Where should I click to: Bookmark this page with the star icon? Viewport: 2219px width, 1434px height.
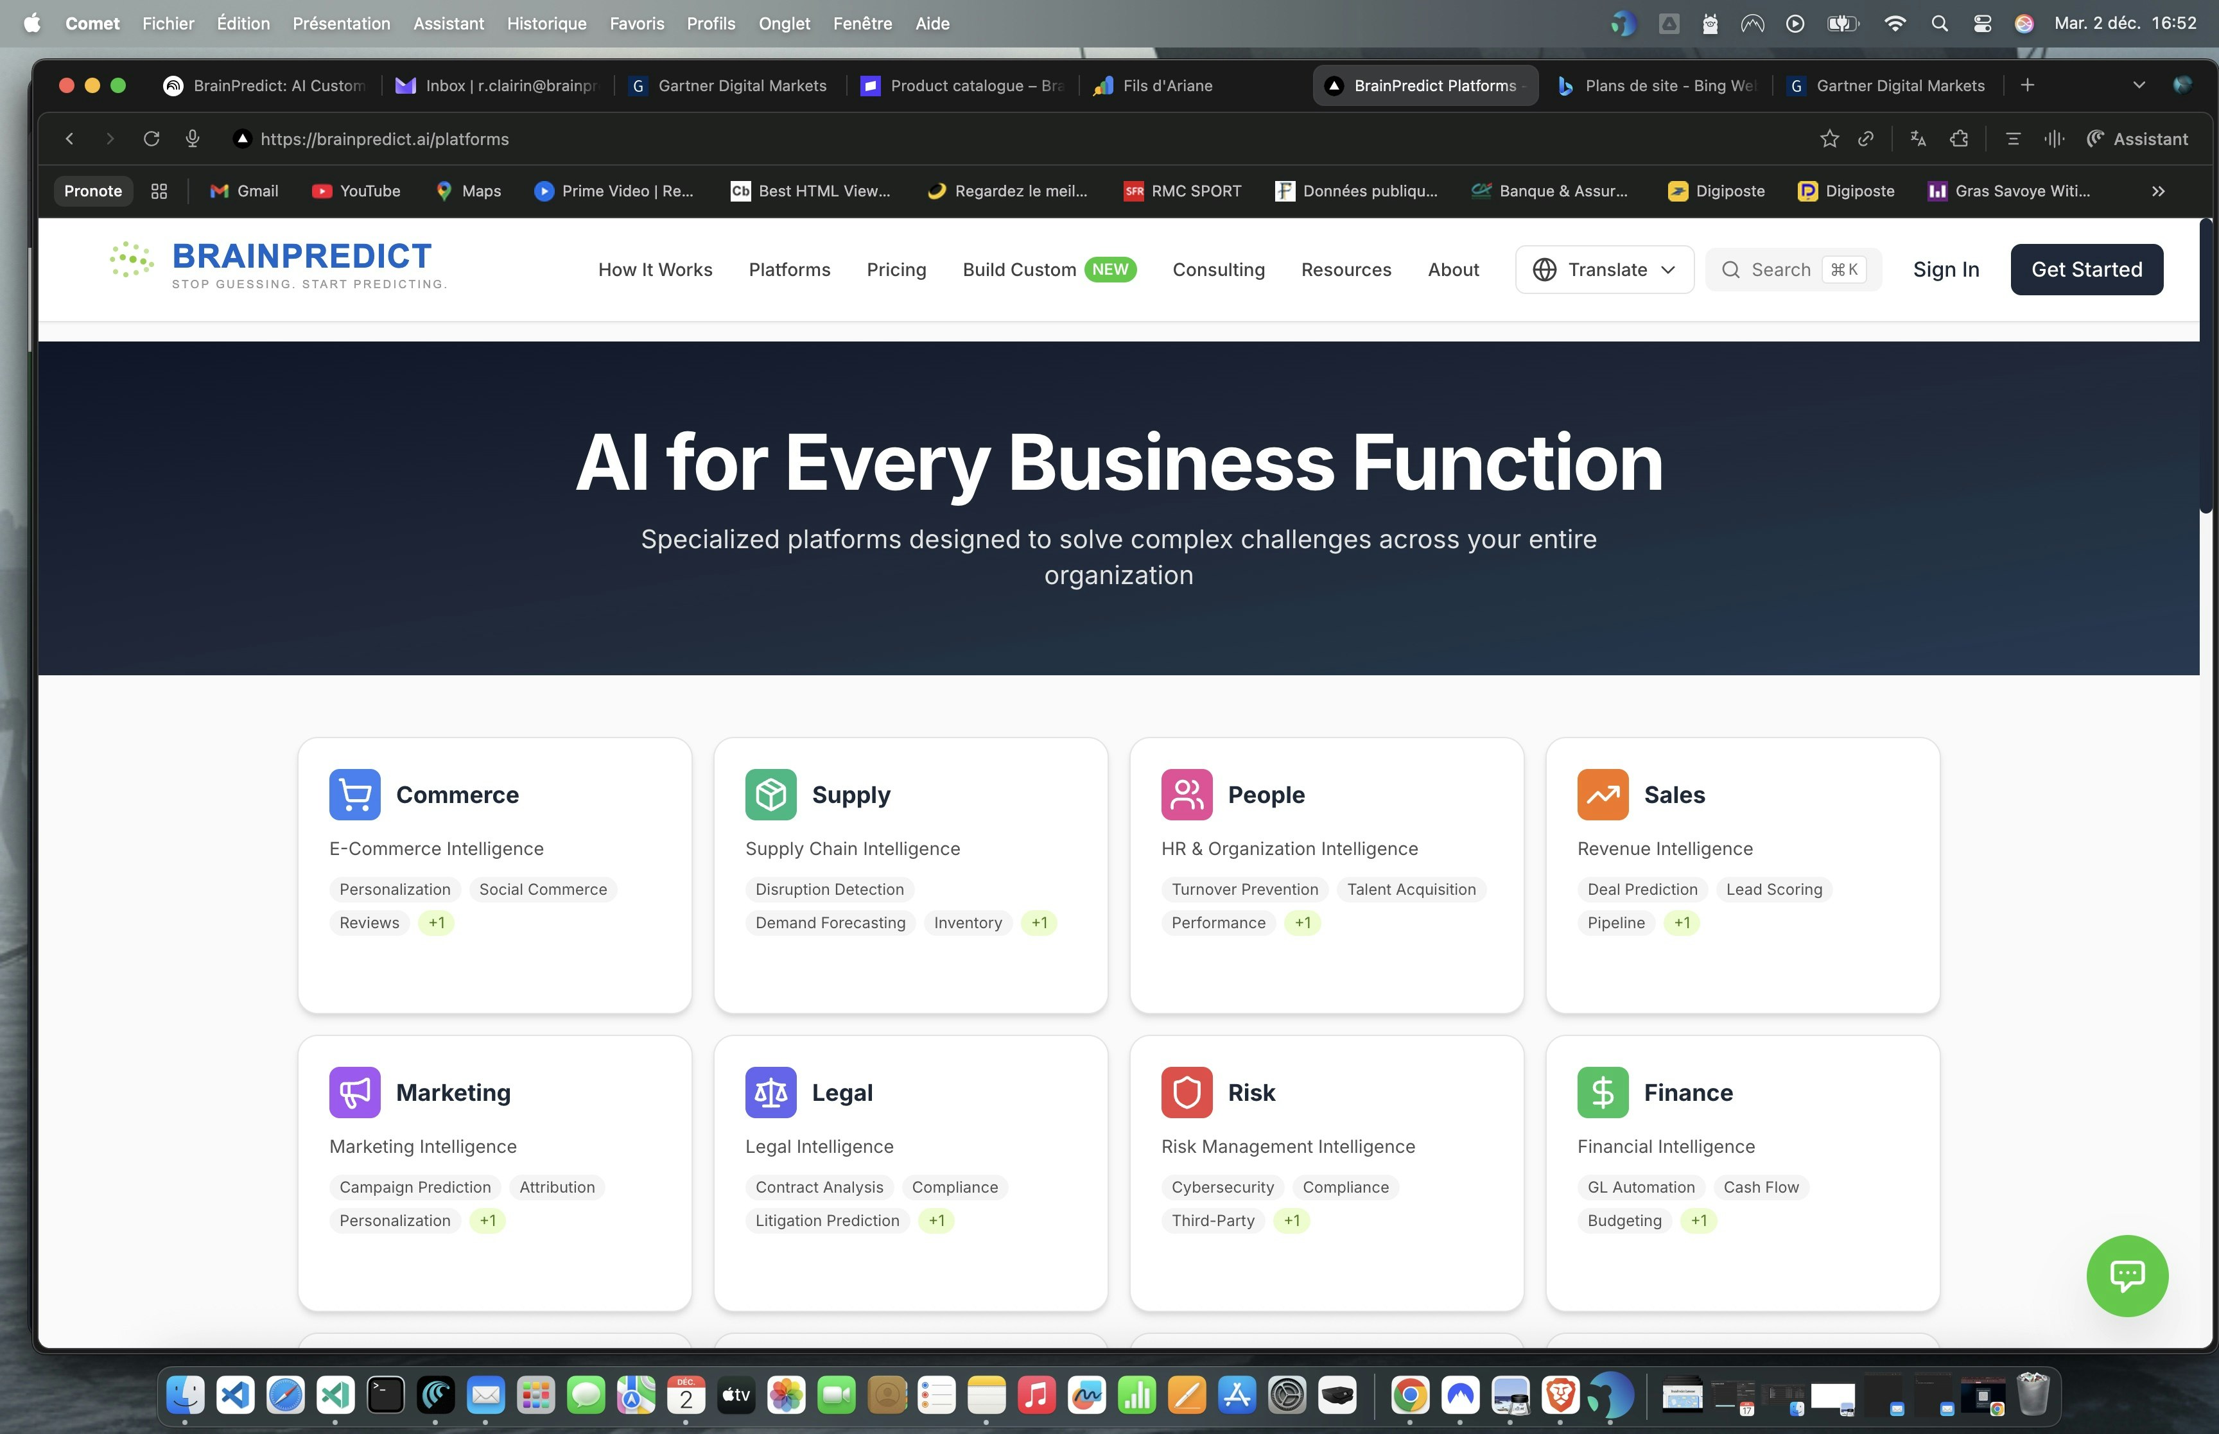click(x=1829, y=139)
